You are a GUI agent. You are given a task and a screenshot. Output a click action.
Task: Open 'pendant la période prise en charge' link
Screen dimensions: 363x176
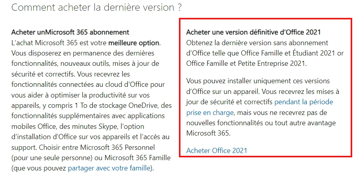point(304,102)
